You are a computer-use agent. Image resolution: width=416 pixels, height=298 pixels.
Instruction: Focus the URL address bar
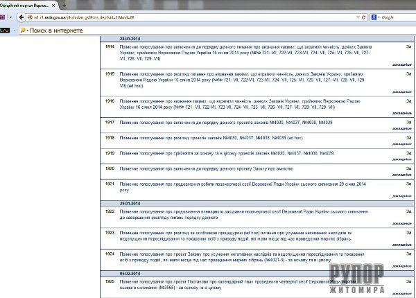173,16
